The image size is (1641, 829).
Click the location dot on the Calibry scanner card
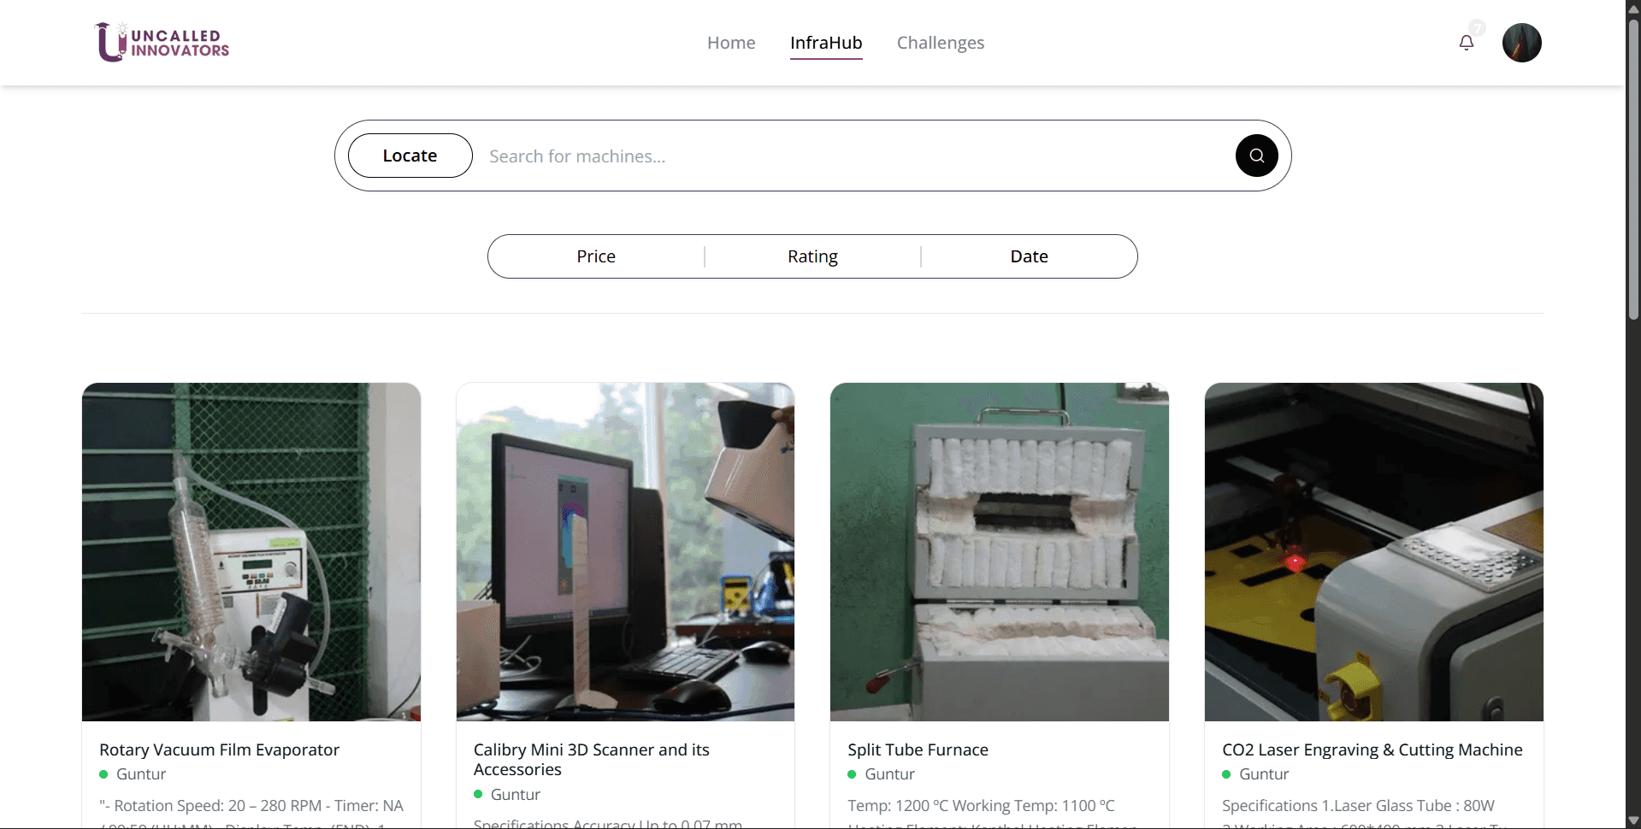[x=478, y=794]
